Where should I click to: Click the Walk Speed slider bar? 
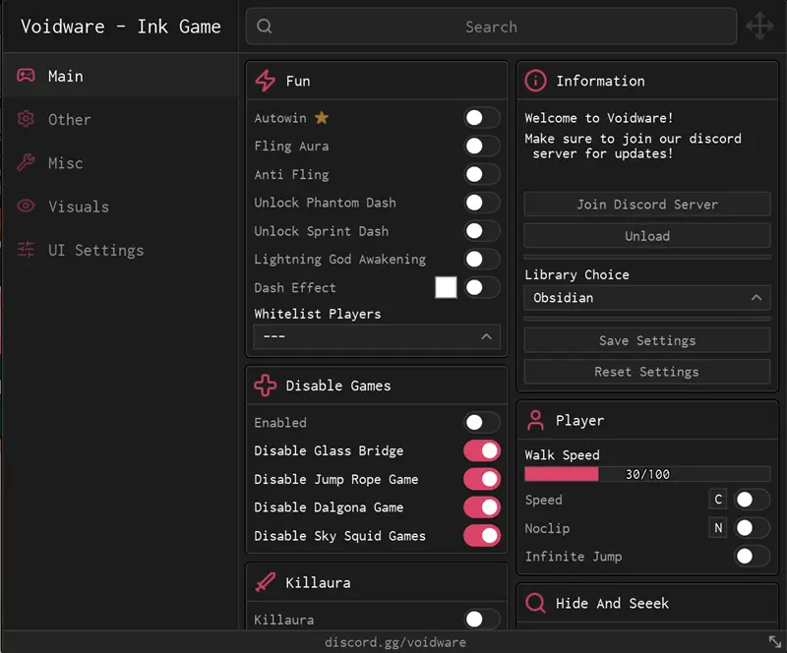tap(647, 474)
